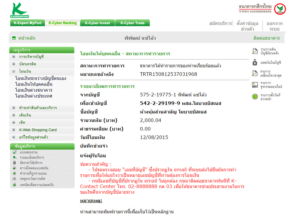Click the fee value 0.00
Viewport: 294px width, 216px height.
(145, 129)
